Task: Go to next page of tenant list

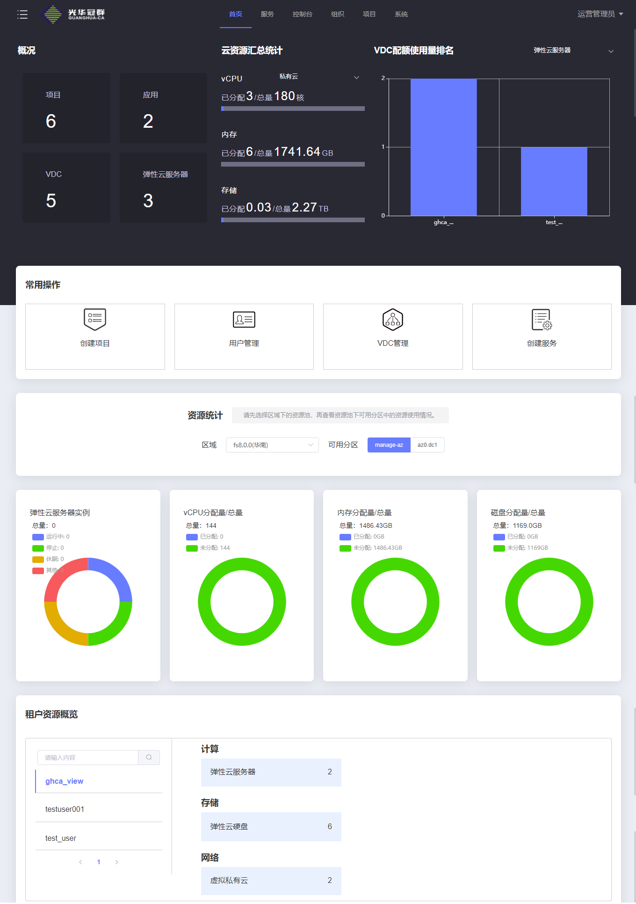Action: 116,862
